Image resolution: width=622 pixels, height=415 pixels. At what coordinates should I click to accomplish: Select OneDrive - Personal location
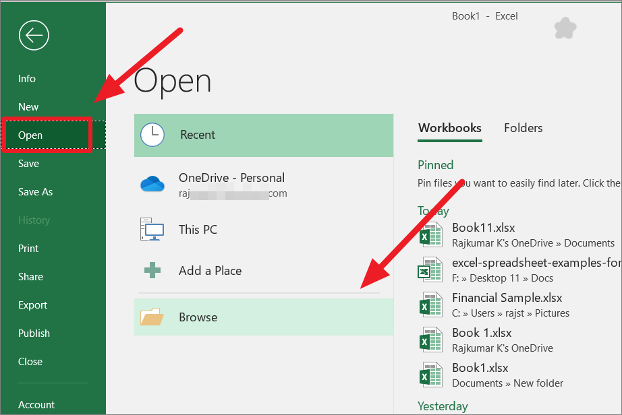264,185
